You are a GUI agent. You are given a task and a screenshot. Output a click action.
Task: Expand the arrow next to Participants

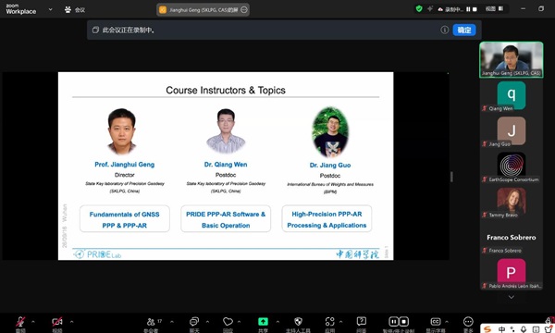coord(172,322)
